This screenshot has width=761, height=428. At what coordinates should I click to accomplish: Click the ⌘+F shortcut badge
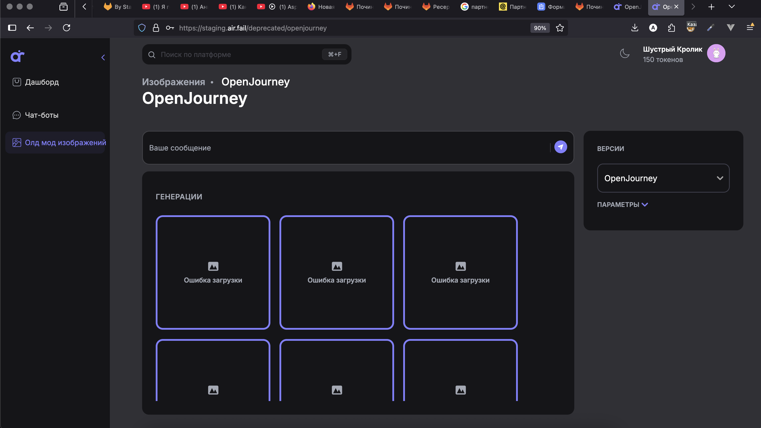334,54
